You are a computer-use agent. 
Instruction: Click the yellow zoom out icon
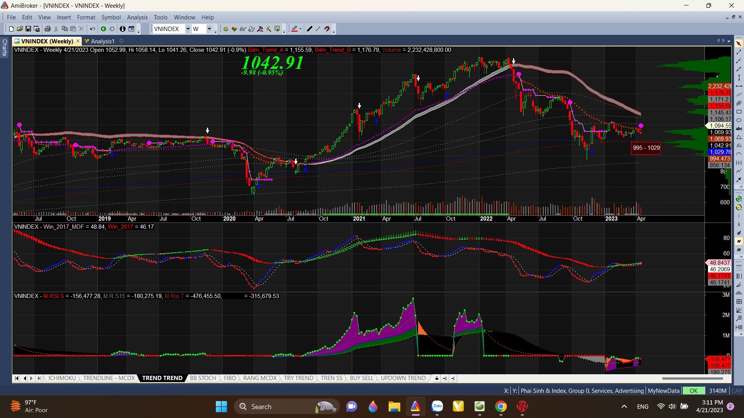(739, 207)
